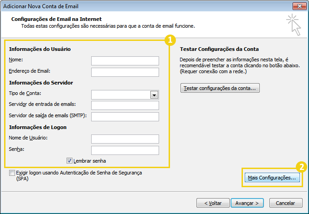
Task: Click the yellow number 1 badge
Action: [x=169, y=40]
